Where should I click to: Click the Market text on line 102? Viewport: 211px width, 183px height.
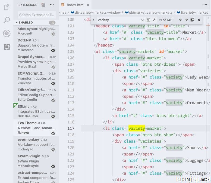[x=190, y=32]
